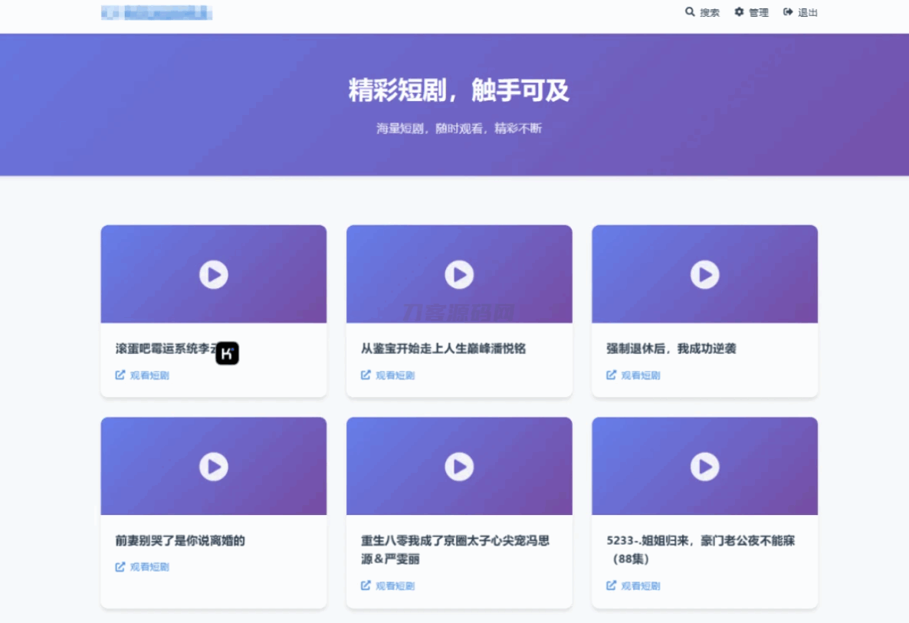Click the search magnifier icon
The image size is (909, 623).
[689, 12]
